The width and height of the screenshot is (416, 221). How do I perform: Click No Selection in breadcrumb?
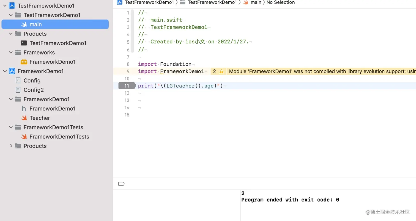(x=281, y=2)
